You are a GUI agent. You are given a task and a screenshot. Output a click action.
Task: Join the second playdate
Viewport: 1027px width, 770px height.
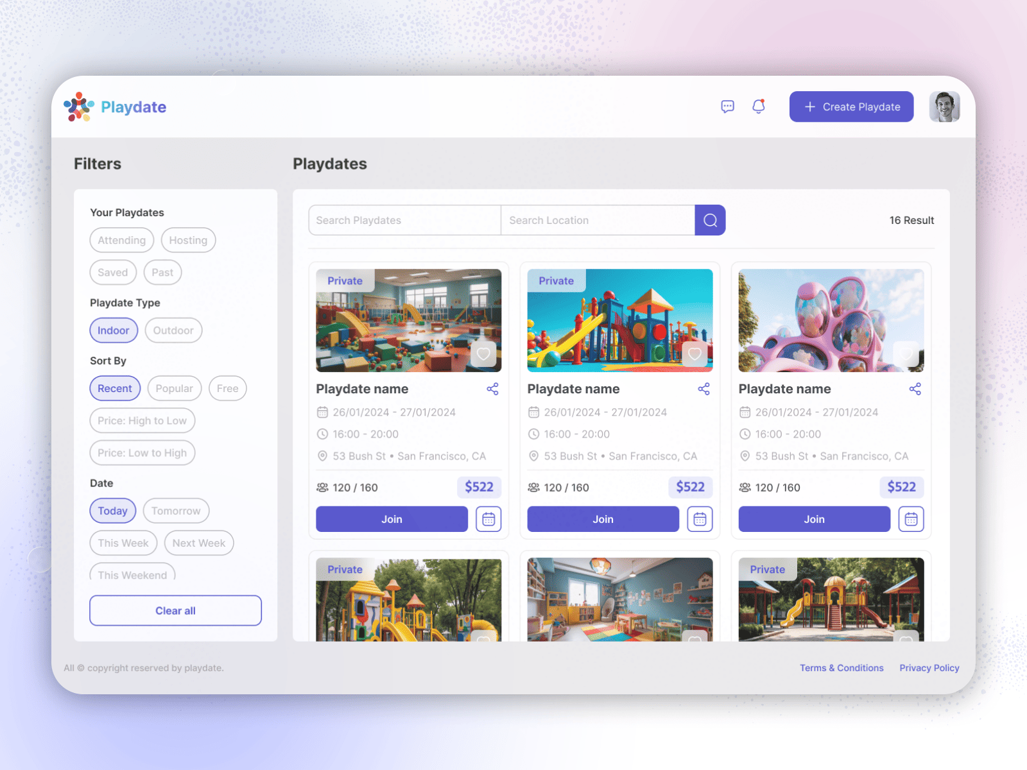603,519
